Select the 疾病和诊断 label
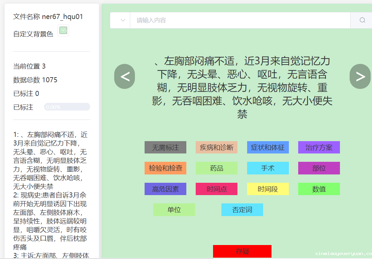This screenshot has height=259, width=372. point(216,147)
